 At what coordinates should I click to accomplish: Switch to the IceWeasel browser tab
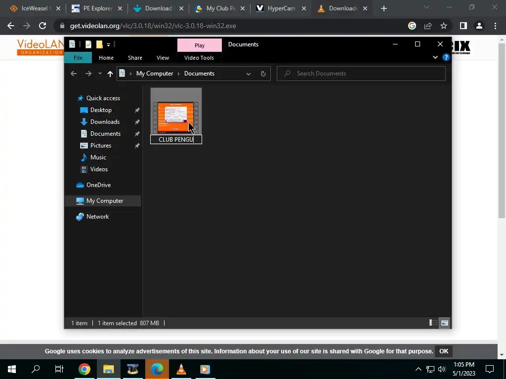[34, 8]
